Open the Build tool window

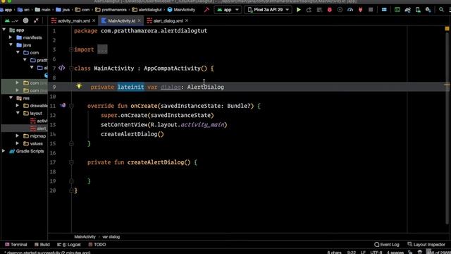click(42, 245)
